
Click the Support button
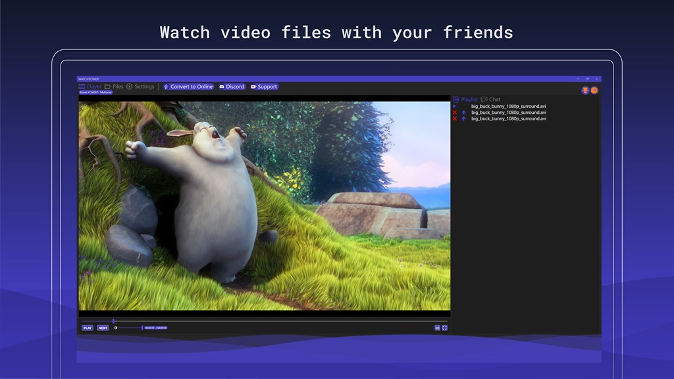264,86
